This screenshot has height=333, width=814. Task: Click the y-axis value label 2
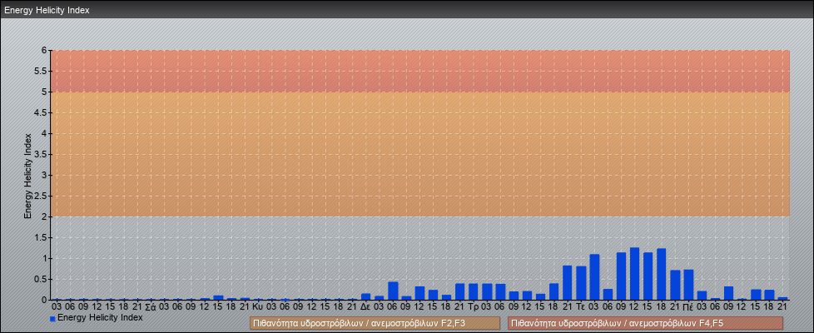point(45,216)
